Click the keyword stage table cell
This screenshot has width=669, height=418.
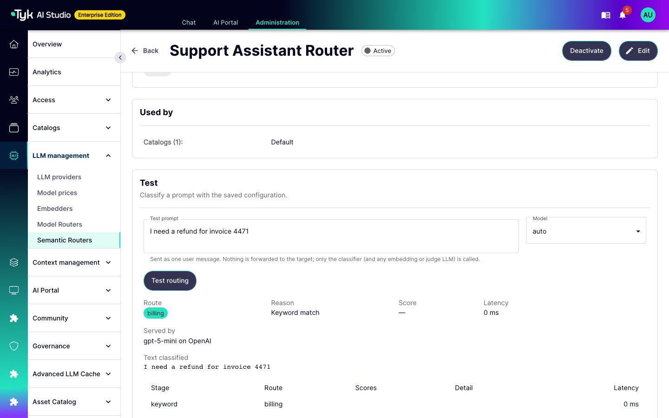tap(164, 404)
